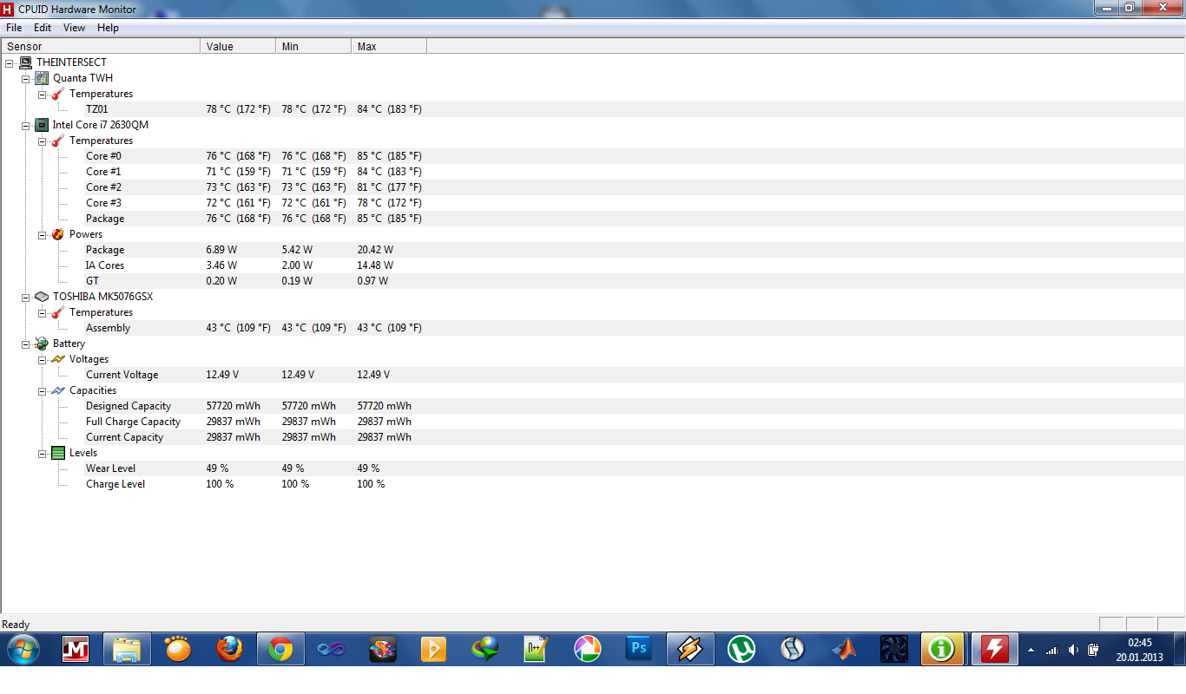1186x694 pixels.
Task: Collapse the Voltages section
Action: (43, 359)
